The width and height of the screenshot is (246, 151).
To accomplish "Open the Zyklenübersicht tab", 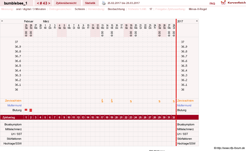I will click(x=66, y=3).
